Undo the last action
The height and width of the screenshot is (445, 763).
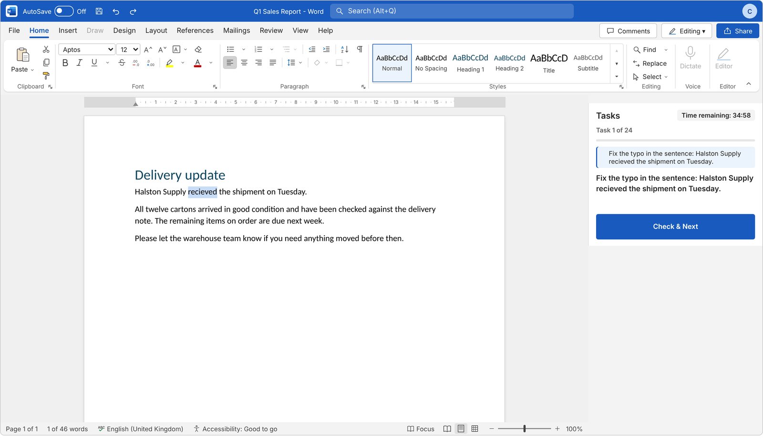click(116, 11)
